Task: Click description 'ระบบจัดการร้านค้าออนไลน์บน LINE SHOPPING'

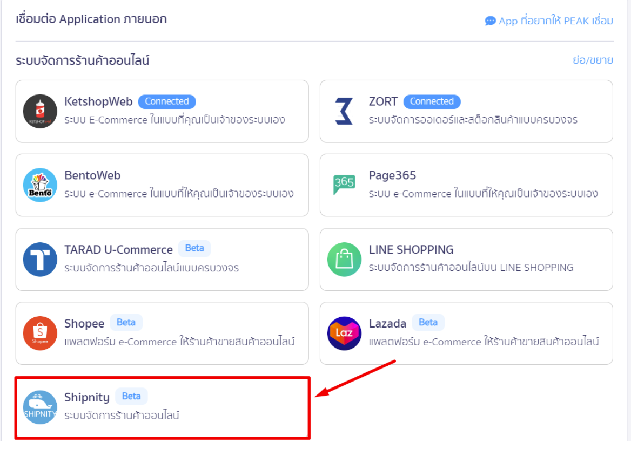Action: (471, 268)
